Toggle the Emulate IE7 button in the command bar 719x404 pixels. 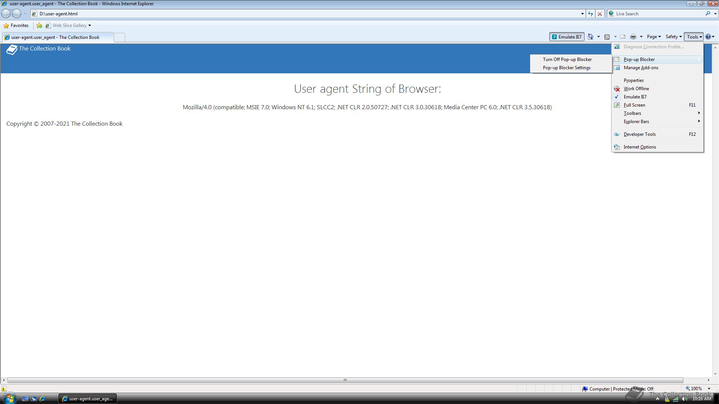coord(567,37)
